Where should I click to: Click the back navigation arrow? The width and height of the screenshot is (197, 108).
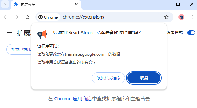point(6,17)
